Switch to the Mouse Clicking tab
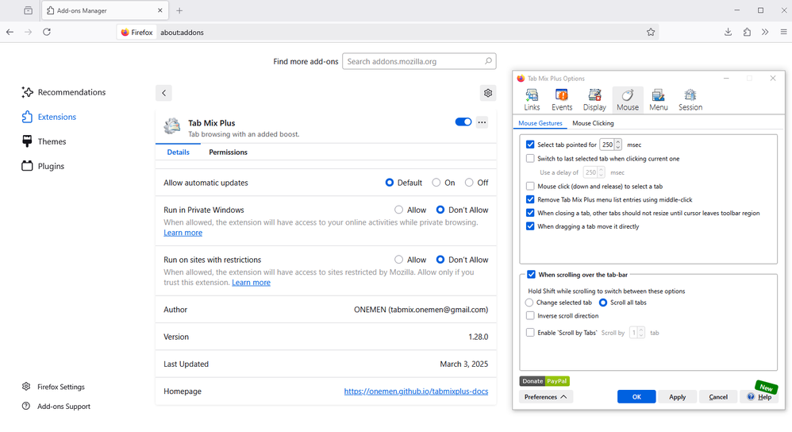 (593, 123)
